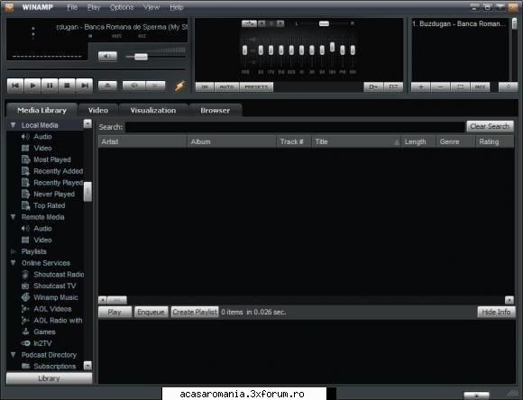The image size is (523, 400).
Task: Switch to the Visualization tab
Action: pos(153,110)
